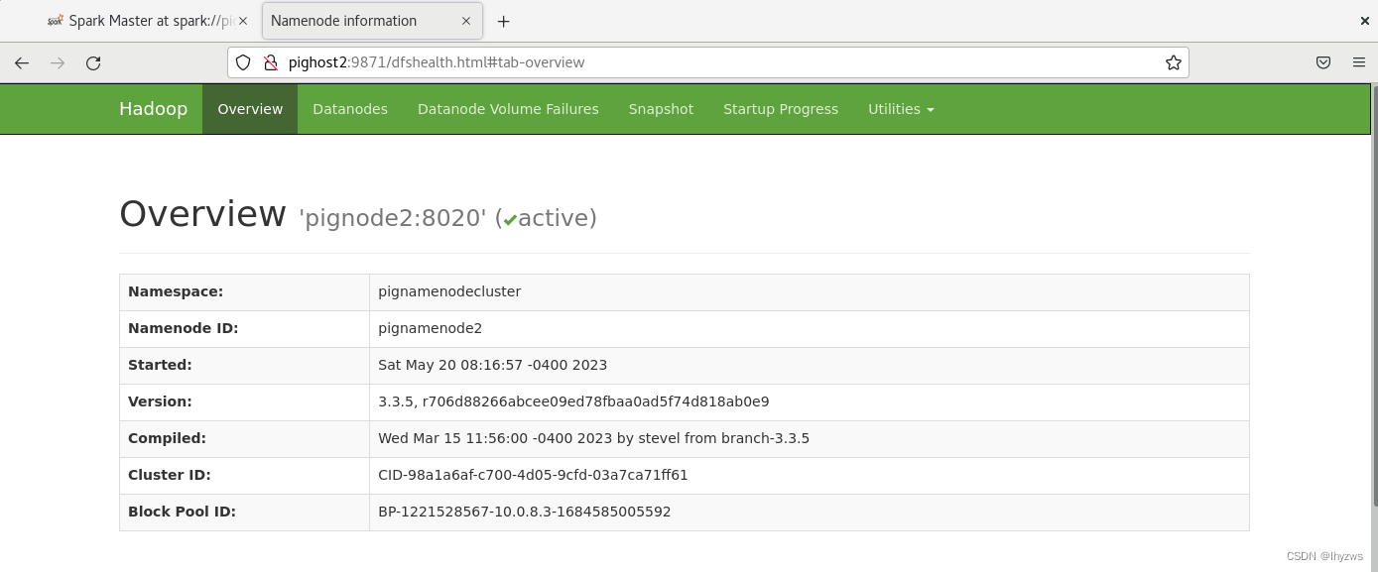Click the 'Namenode ID:' label cell
The width and height of the screenshot is (1378, 572).
coord(244,329)
